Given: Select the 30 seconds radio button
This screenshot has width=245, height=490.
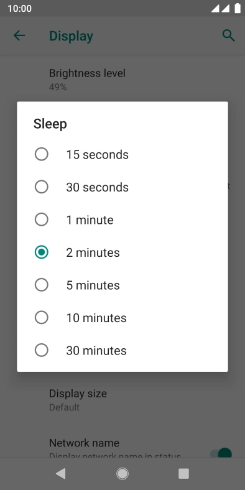Looking at the screenshot, I should click(x=42, y=187).
